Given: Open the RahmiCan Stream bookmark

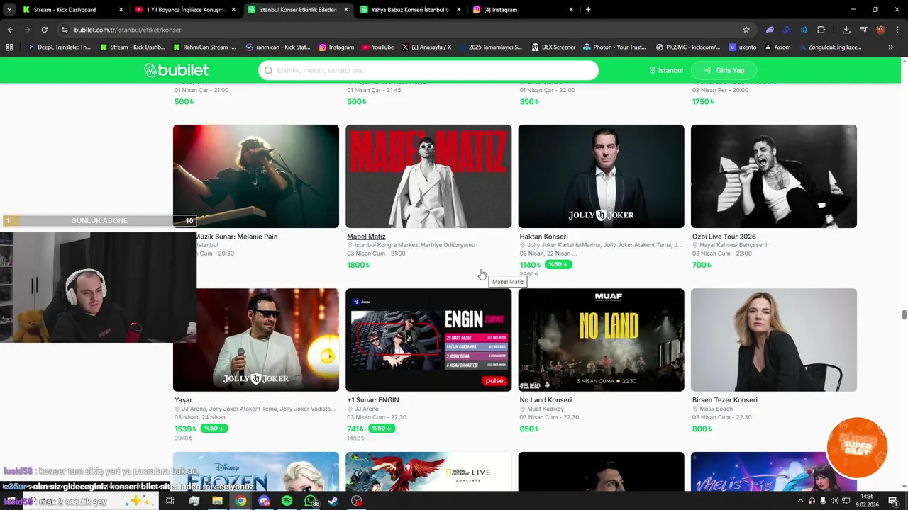Looking at the screenshot, I should 204,47.
